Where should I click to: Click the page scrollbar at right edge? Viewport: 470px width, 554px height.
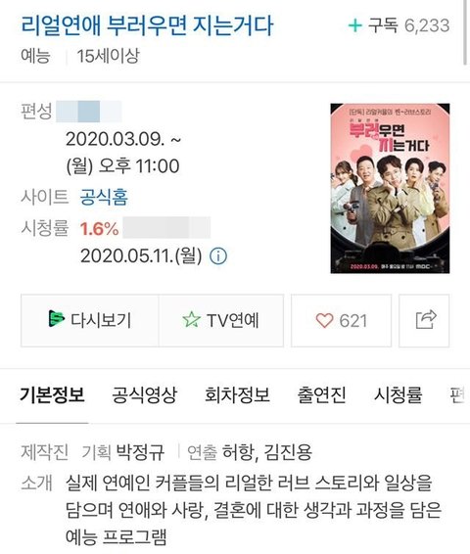pyautogui.click(x=465, y=32)
